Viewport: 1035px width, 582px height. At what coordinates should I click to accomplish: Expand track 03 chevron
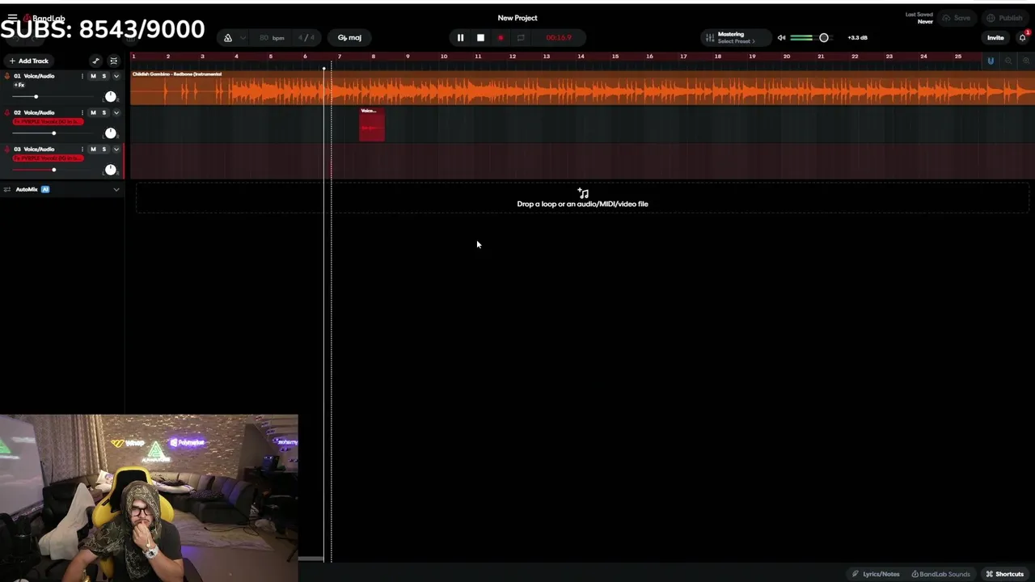tap(116, 149)
